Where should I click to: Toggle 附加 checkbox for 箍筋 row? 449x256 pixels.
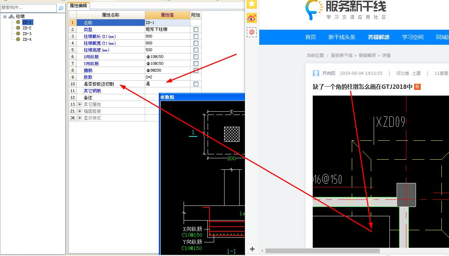[x=196, y=70]
